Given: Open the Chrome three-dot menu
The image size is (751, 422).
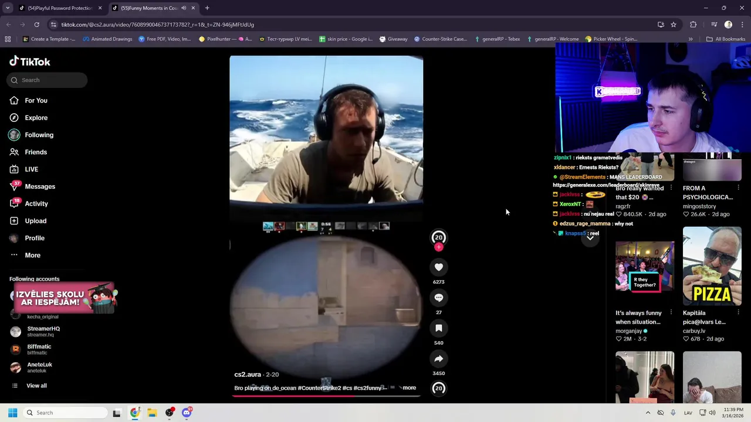Looking at the screenshot, I should 741,25.
